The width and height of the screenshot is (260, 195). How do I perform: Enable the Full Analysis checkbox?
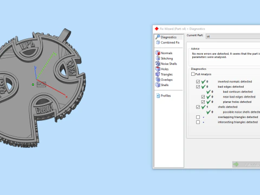point(193,74)
